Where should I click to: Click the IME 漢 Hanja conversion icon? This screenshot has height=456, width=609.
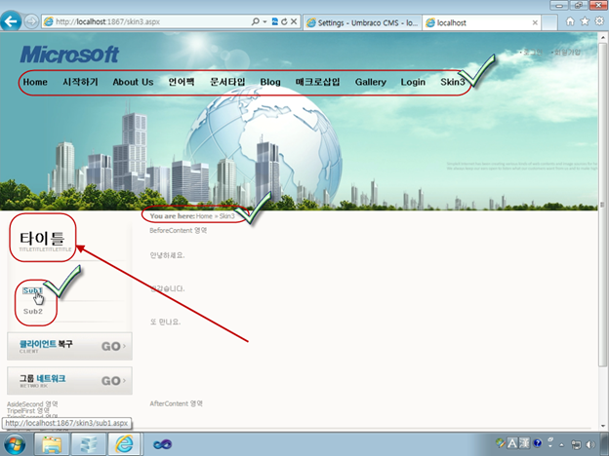coord(524,443)
